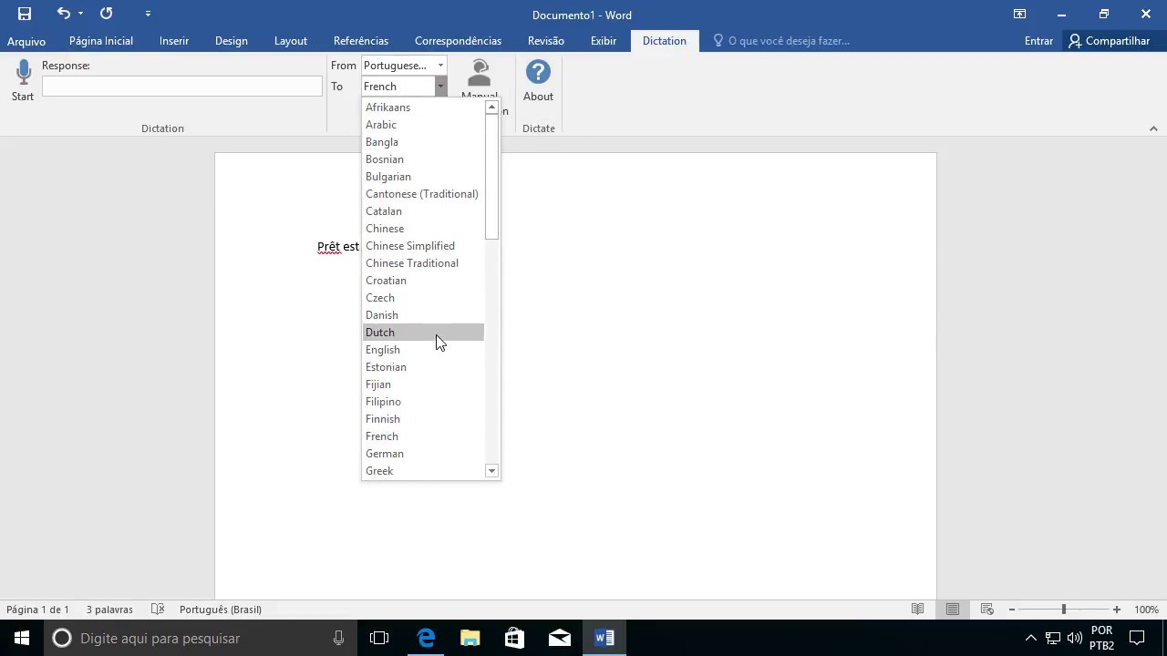The image size is (1167, 656).
Task: Choose Catalan from the list
Action: (x=423, y=211)
